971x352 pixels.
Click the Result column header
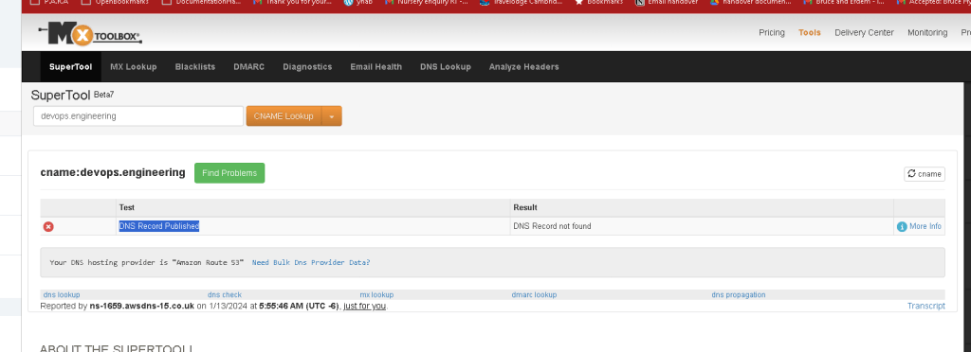(525, 208)
